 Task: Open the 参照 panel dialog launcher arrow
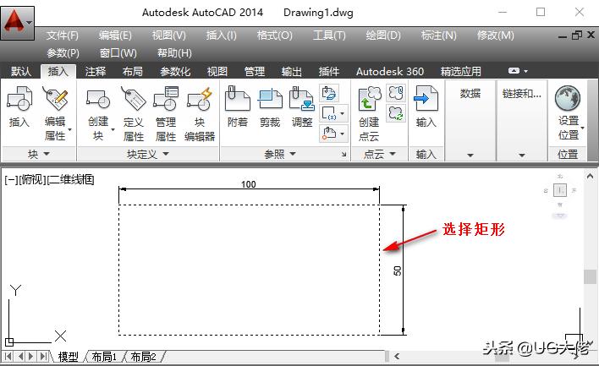[x=343, y=154]
